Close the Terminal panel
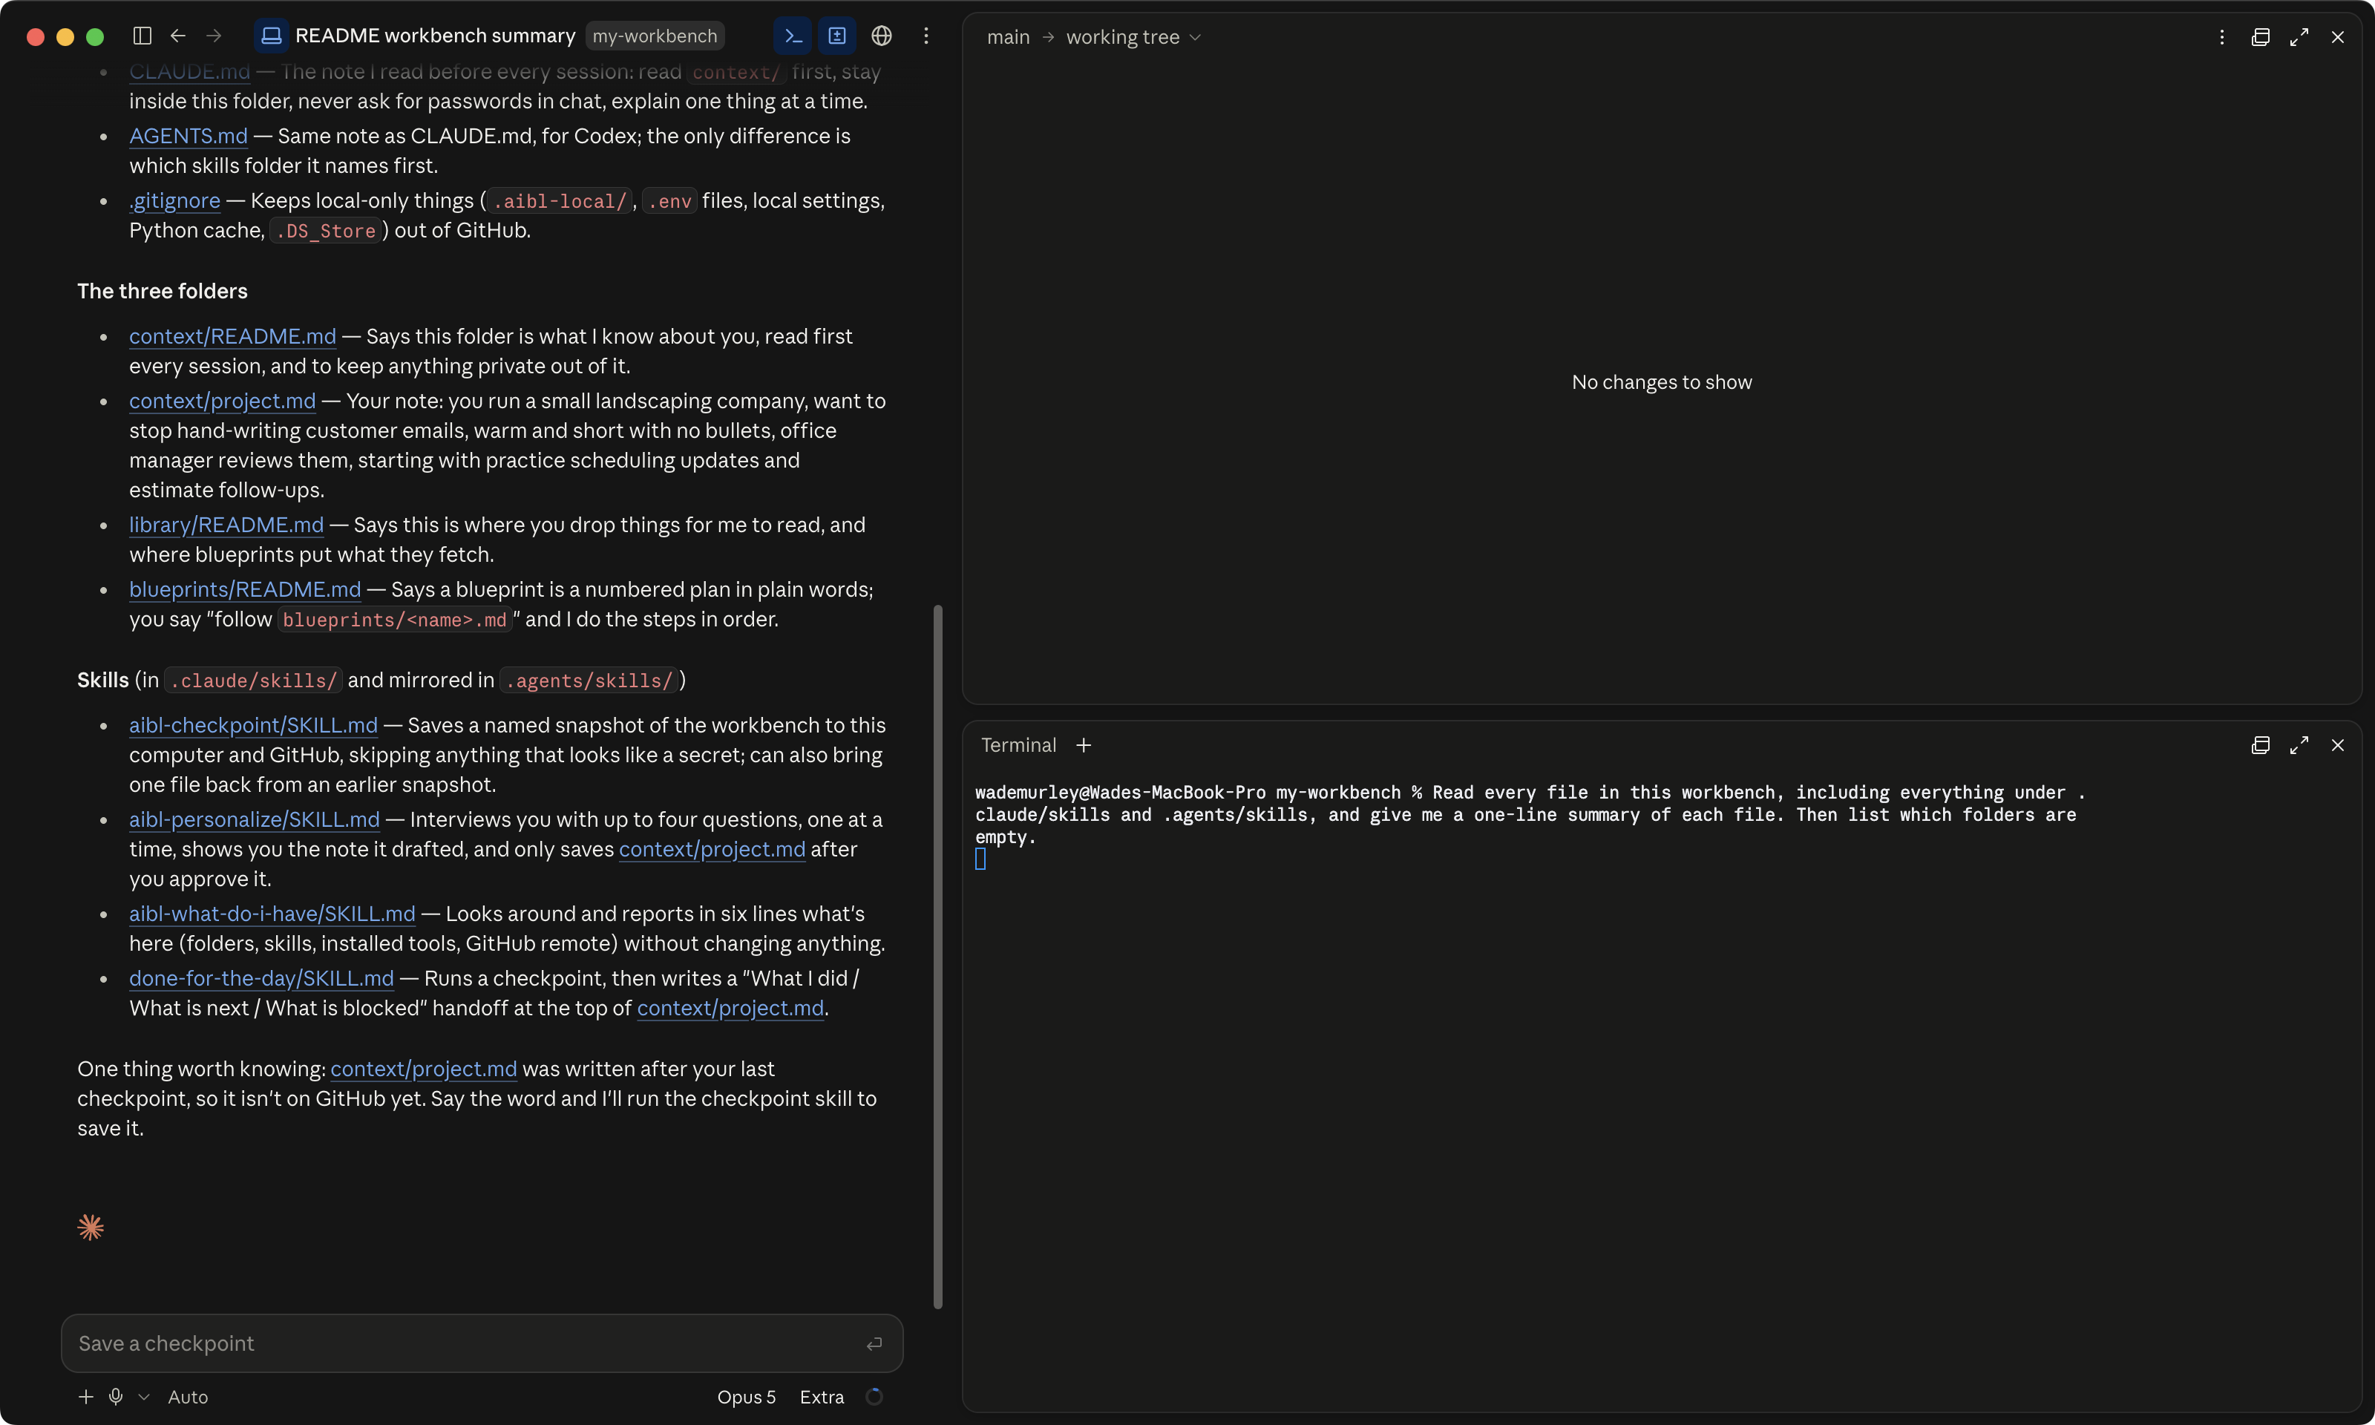Image resolution: width=2375 pixels, height=1425 pixels. [x=2338, y=745]
